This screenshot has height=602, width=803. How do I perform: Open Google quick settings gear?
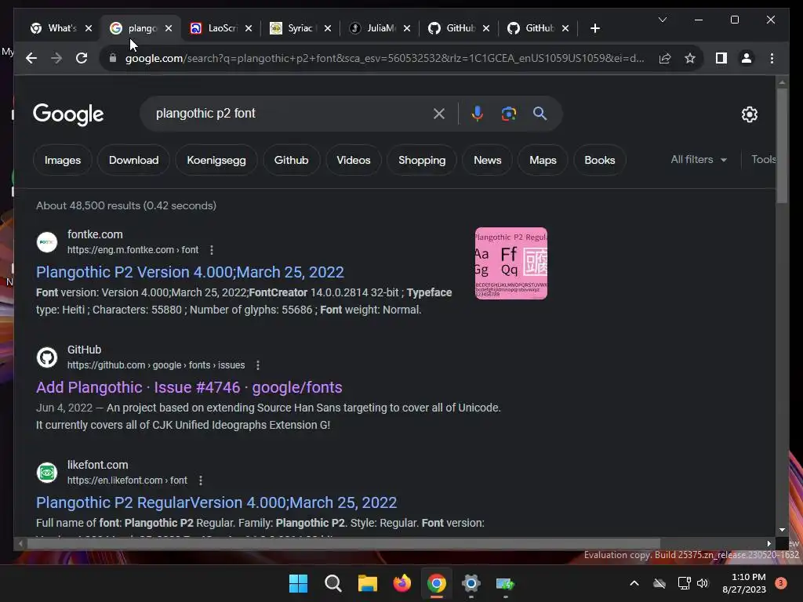(x=749, y=114)
